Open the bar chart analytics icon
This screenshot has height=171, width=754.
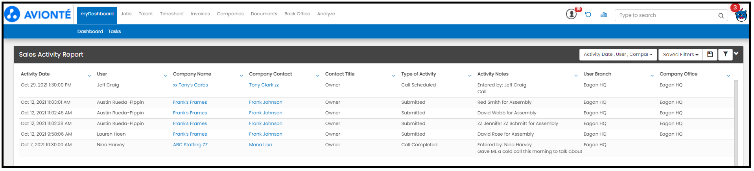coord(604,15)
